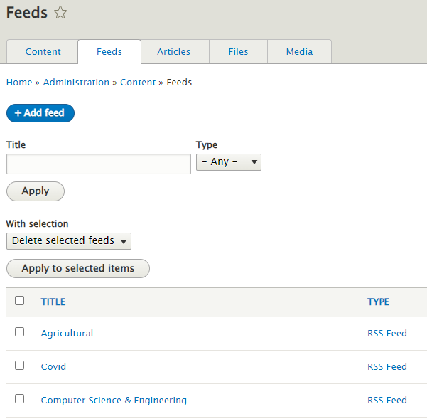The height and width of the screenshot is (419, 427).
Task: Click Apply to selected items button
Action: tap(78, 269)
